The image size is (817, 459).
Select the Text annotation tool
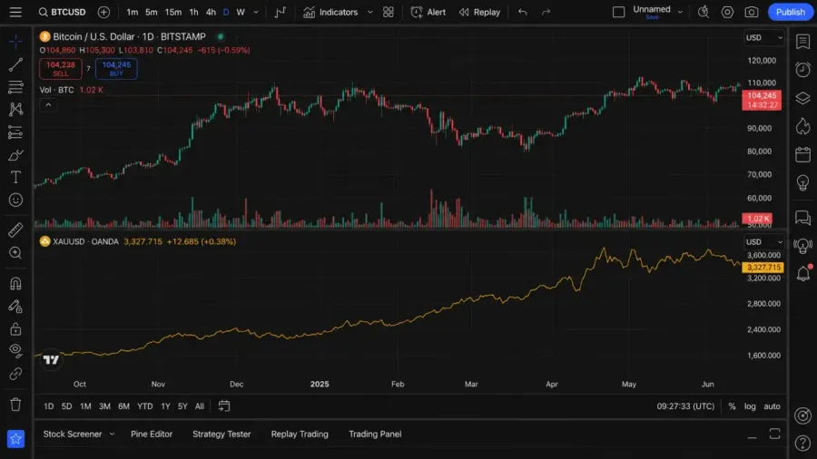(15, 178)
